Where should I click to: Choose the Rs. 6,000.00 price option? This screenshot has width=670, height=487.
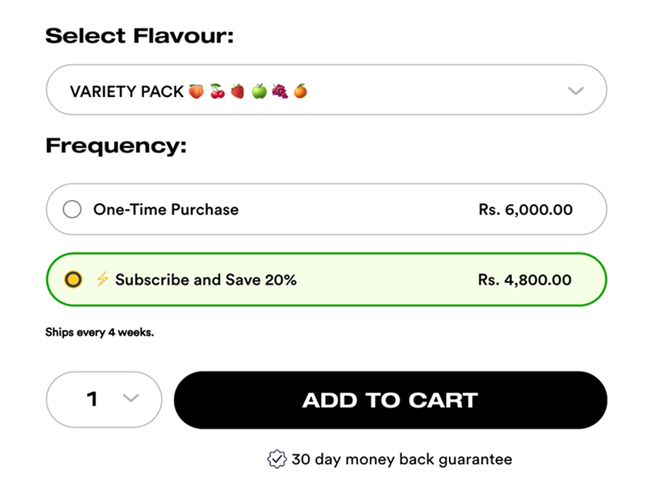(525, 209)
